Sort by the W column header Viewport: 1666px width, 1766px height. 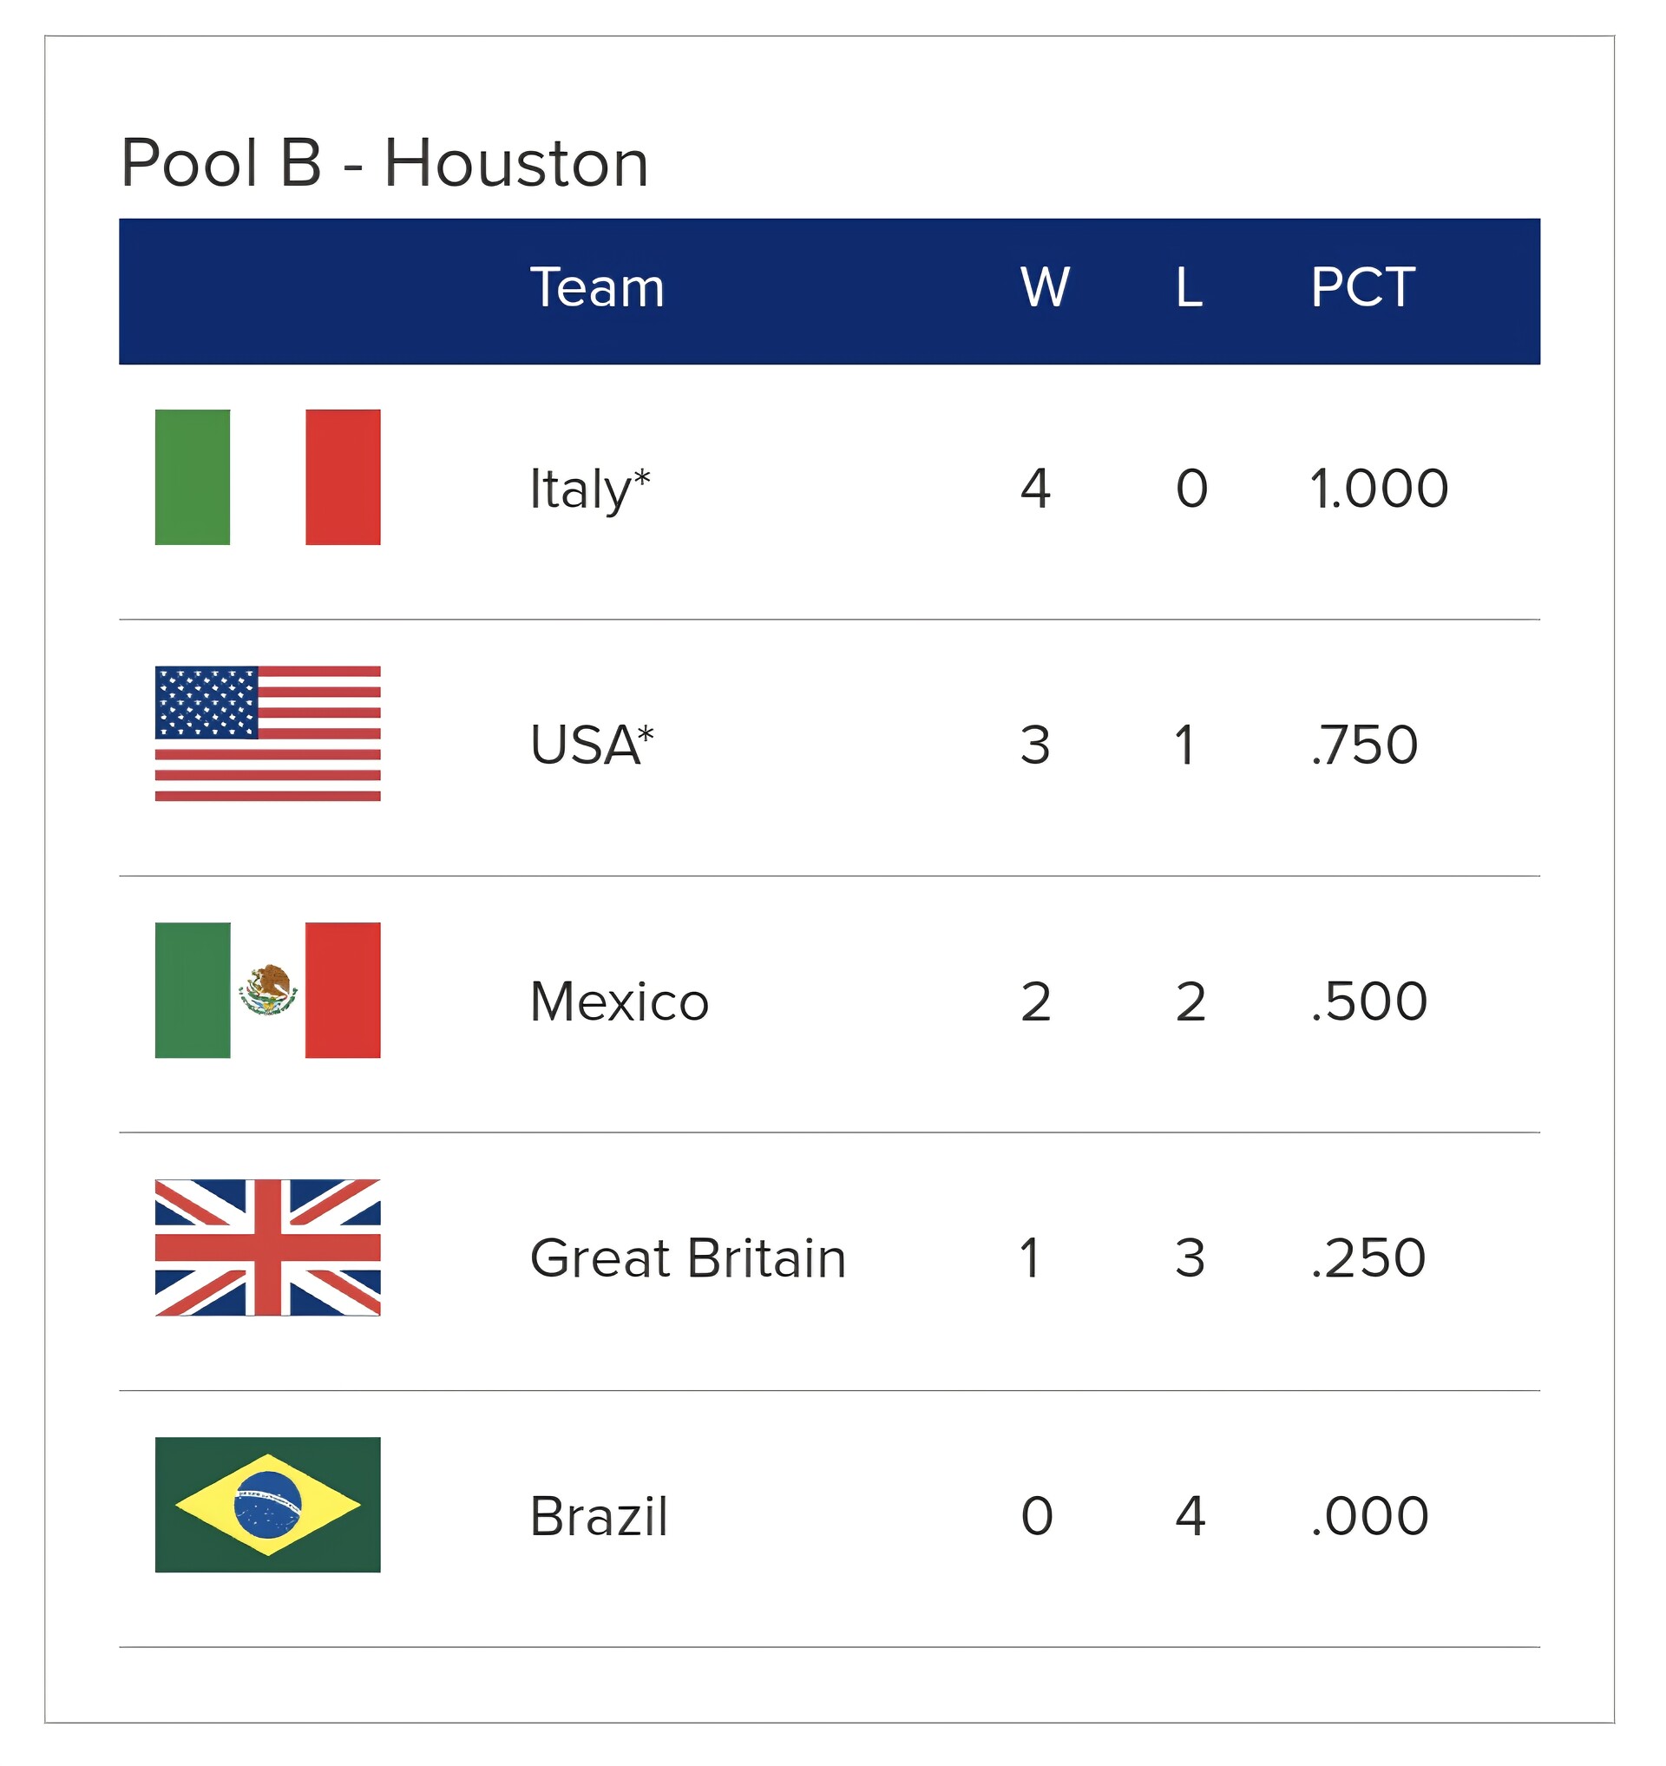(1045, 288)
